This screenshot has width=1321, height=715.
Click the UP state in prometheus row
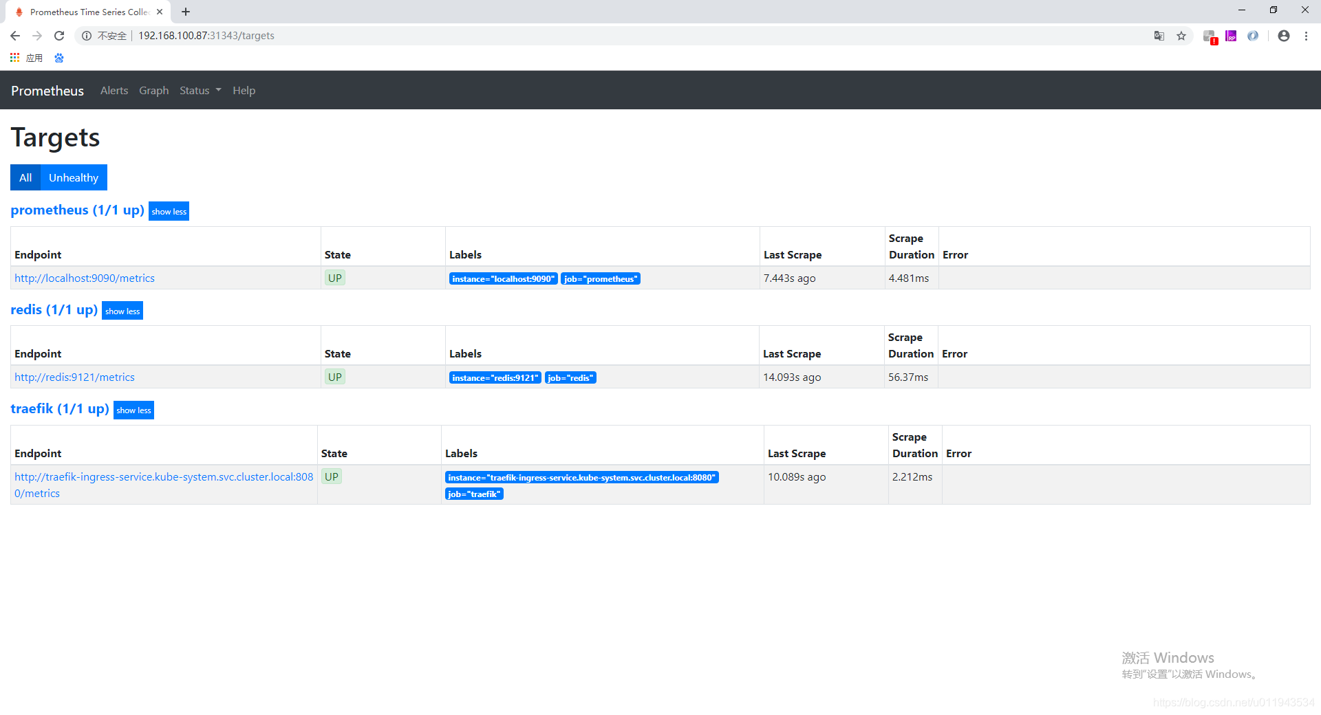coord(335,278)
